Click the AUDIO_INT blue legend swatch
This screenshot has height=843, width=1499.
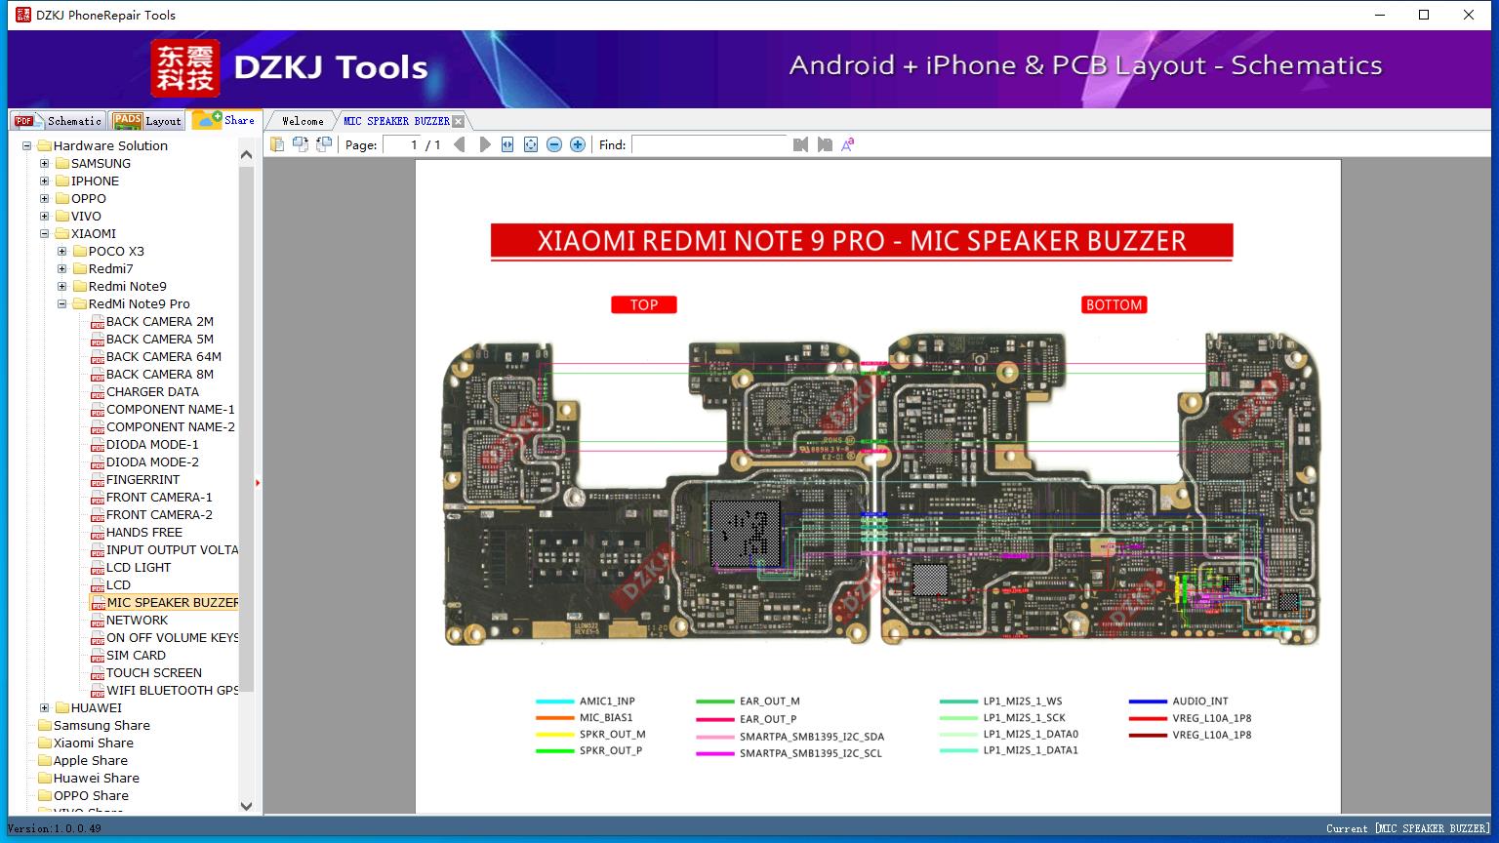click(1148, 702)
